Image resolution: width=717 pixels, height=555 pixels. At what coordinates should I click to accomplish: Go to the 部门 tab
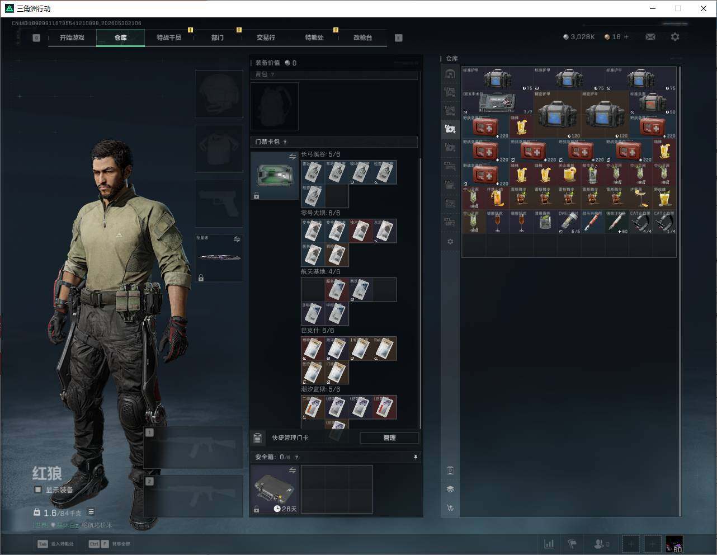click(x=218, y=37)
